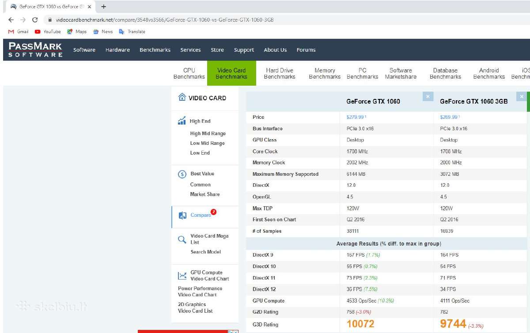This screenshot has width=530, height=333.
Task: Open 2D Graphics Video Card List
Action: tap(195, 307)
